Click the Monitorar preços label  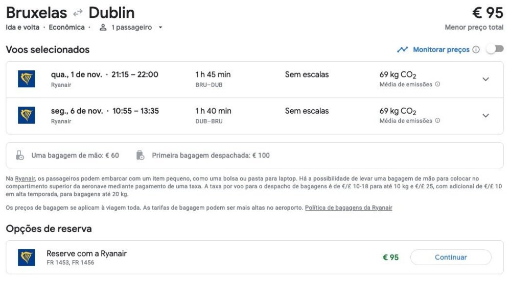pos(441,49)
